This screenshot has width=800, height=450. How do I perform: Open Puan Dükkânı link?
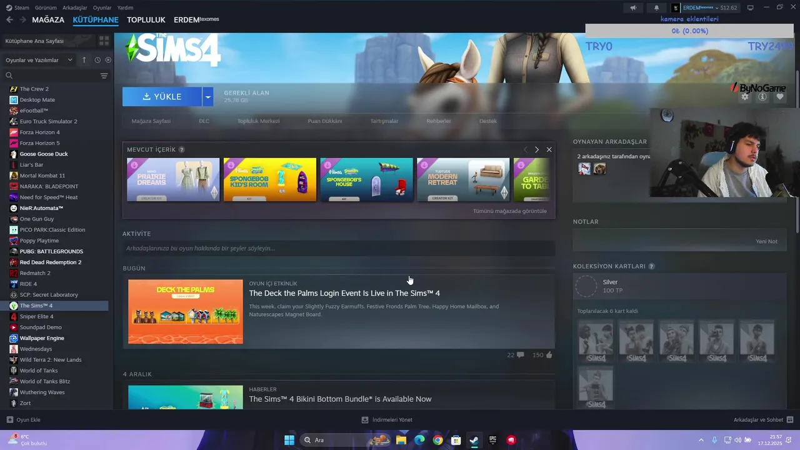(x=325, y=121)
